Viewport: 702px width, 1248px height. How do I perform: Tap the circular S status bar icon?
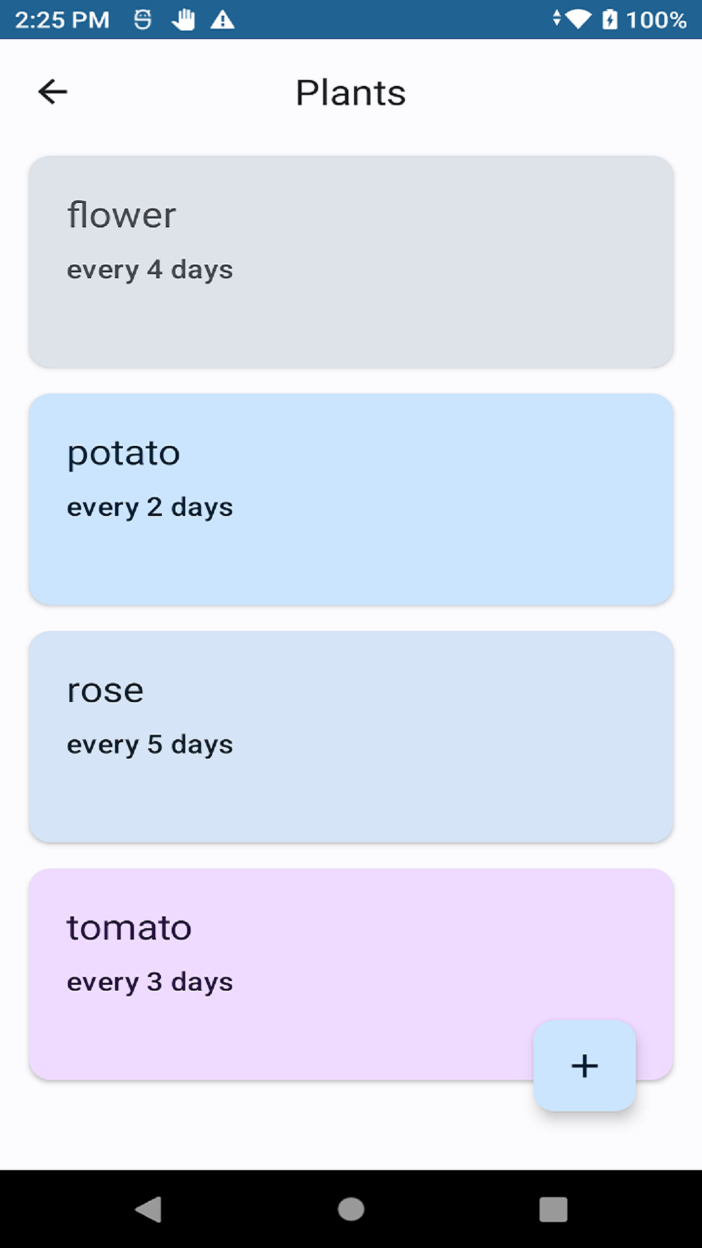[143, 20]
